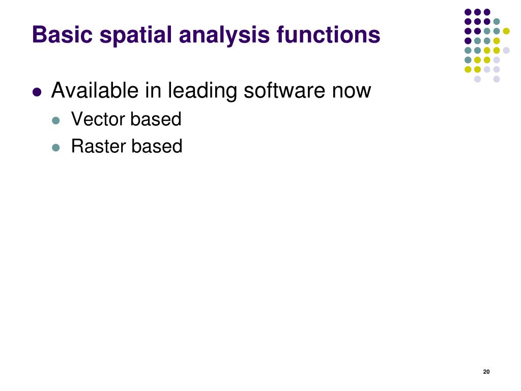Click the yellow dot ending the grid's third row
This screenshot has width=521, height=391.
pos(506,31)
